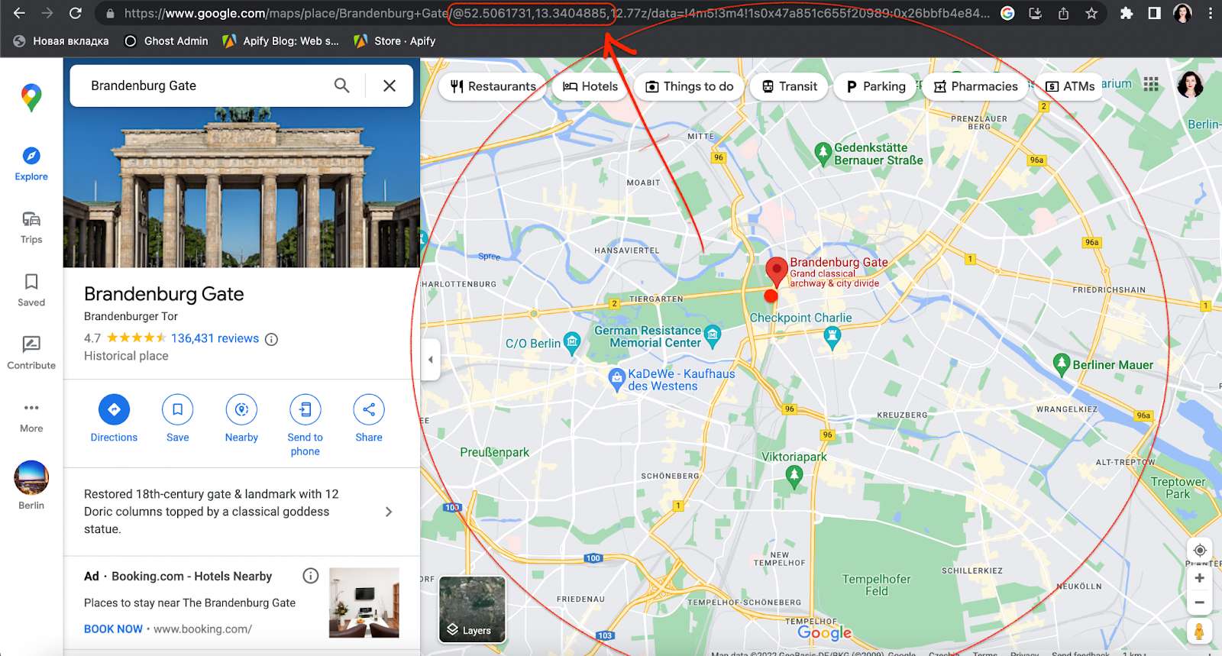Send Brandenburg Gate to phone
This screenshot has width=1222, height=656.
305,425
